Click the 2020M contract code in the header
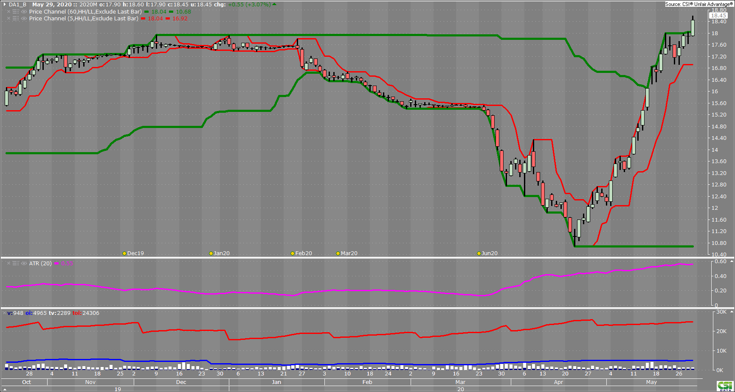This screenshot has width=735, height=392. tap(88, 5)
